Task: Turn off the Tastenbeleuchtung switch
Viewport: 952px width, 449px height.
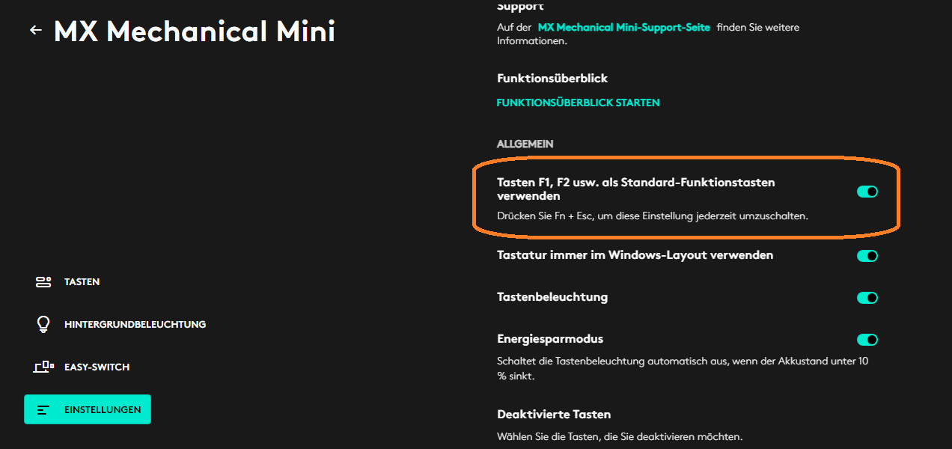Action: (x=867, y=297)
